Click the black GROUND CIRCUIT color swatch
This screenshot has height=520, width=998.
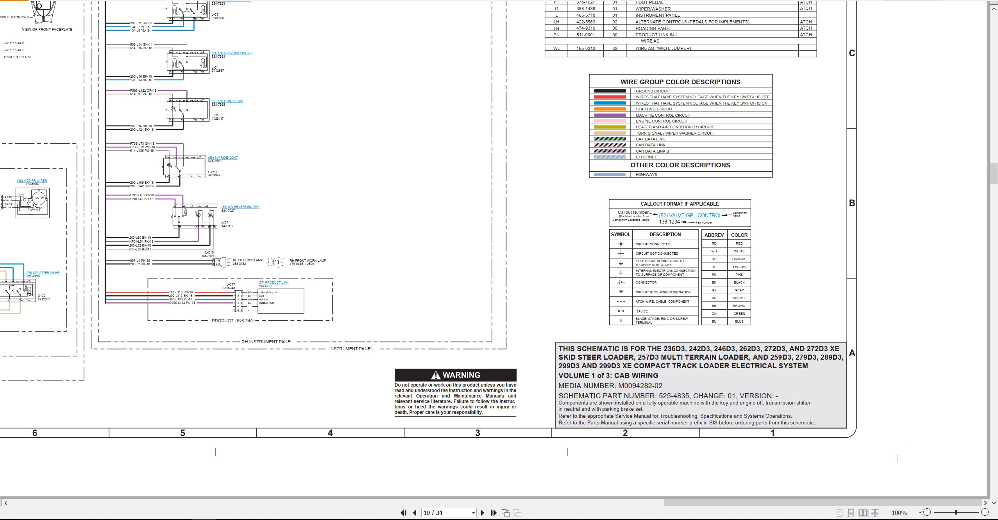pos(610,91)
